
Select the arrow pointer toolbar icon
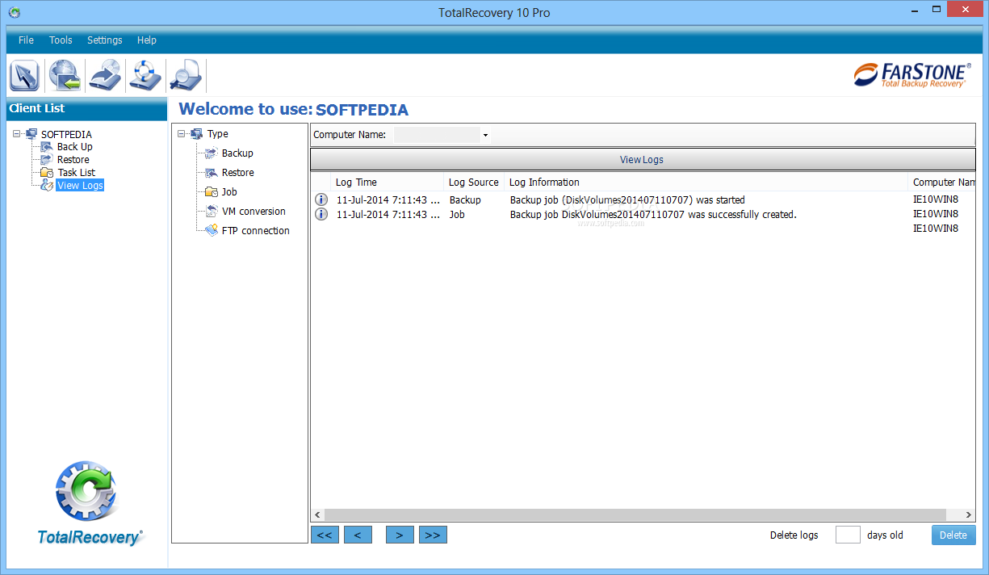pos(24,76)
